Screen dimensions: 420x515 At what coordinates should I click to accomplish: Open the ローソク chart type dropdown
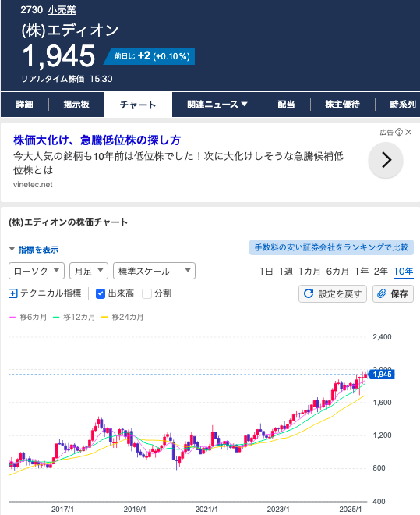tap(37, 271)
